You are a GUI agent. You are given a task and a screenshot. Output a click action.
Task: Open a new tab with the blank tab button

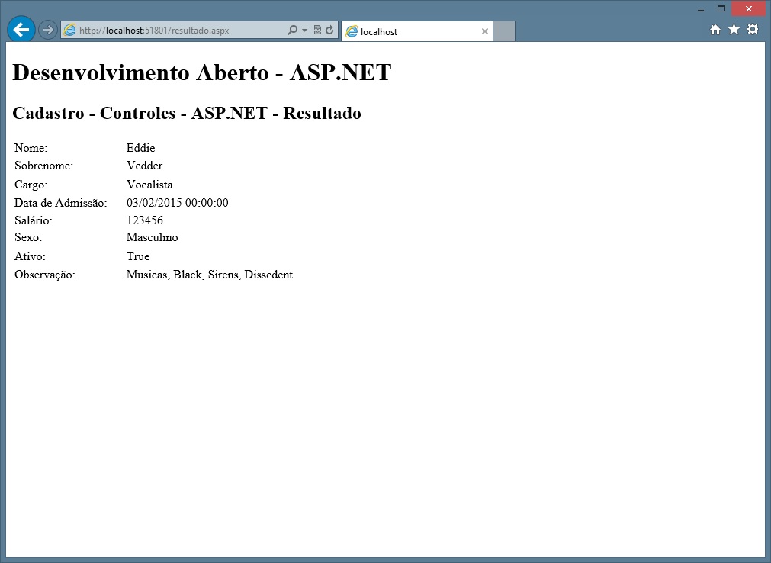coord(504,31)
